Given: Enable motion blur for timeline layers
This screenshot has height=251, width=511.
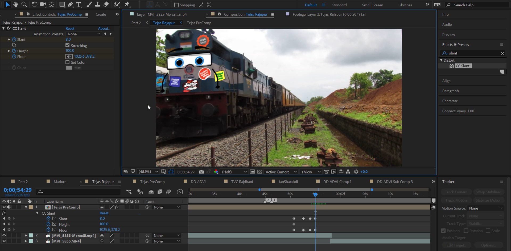Looking at the screenshot, I should [168, 192].
